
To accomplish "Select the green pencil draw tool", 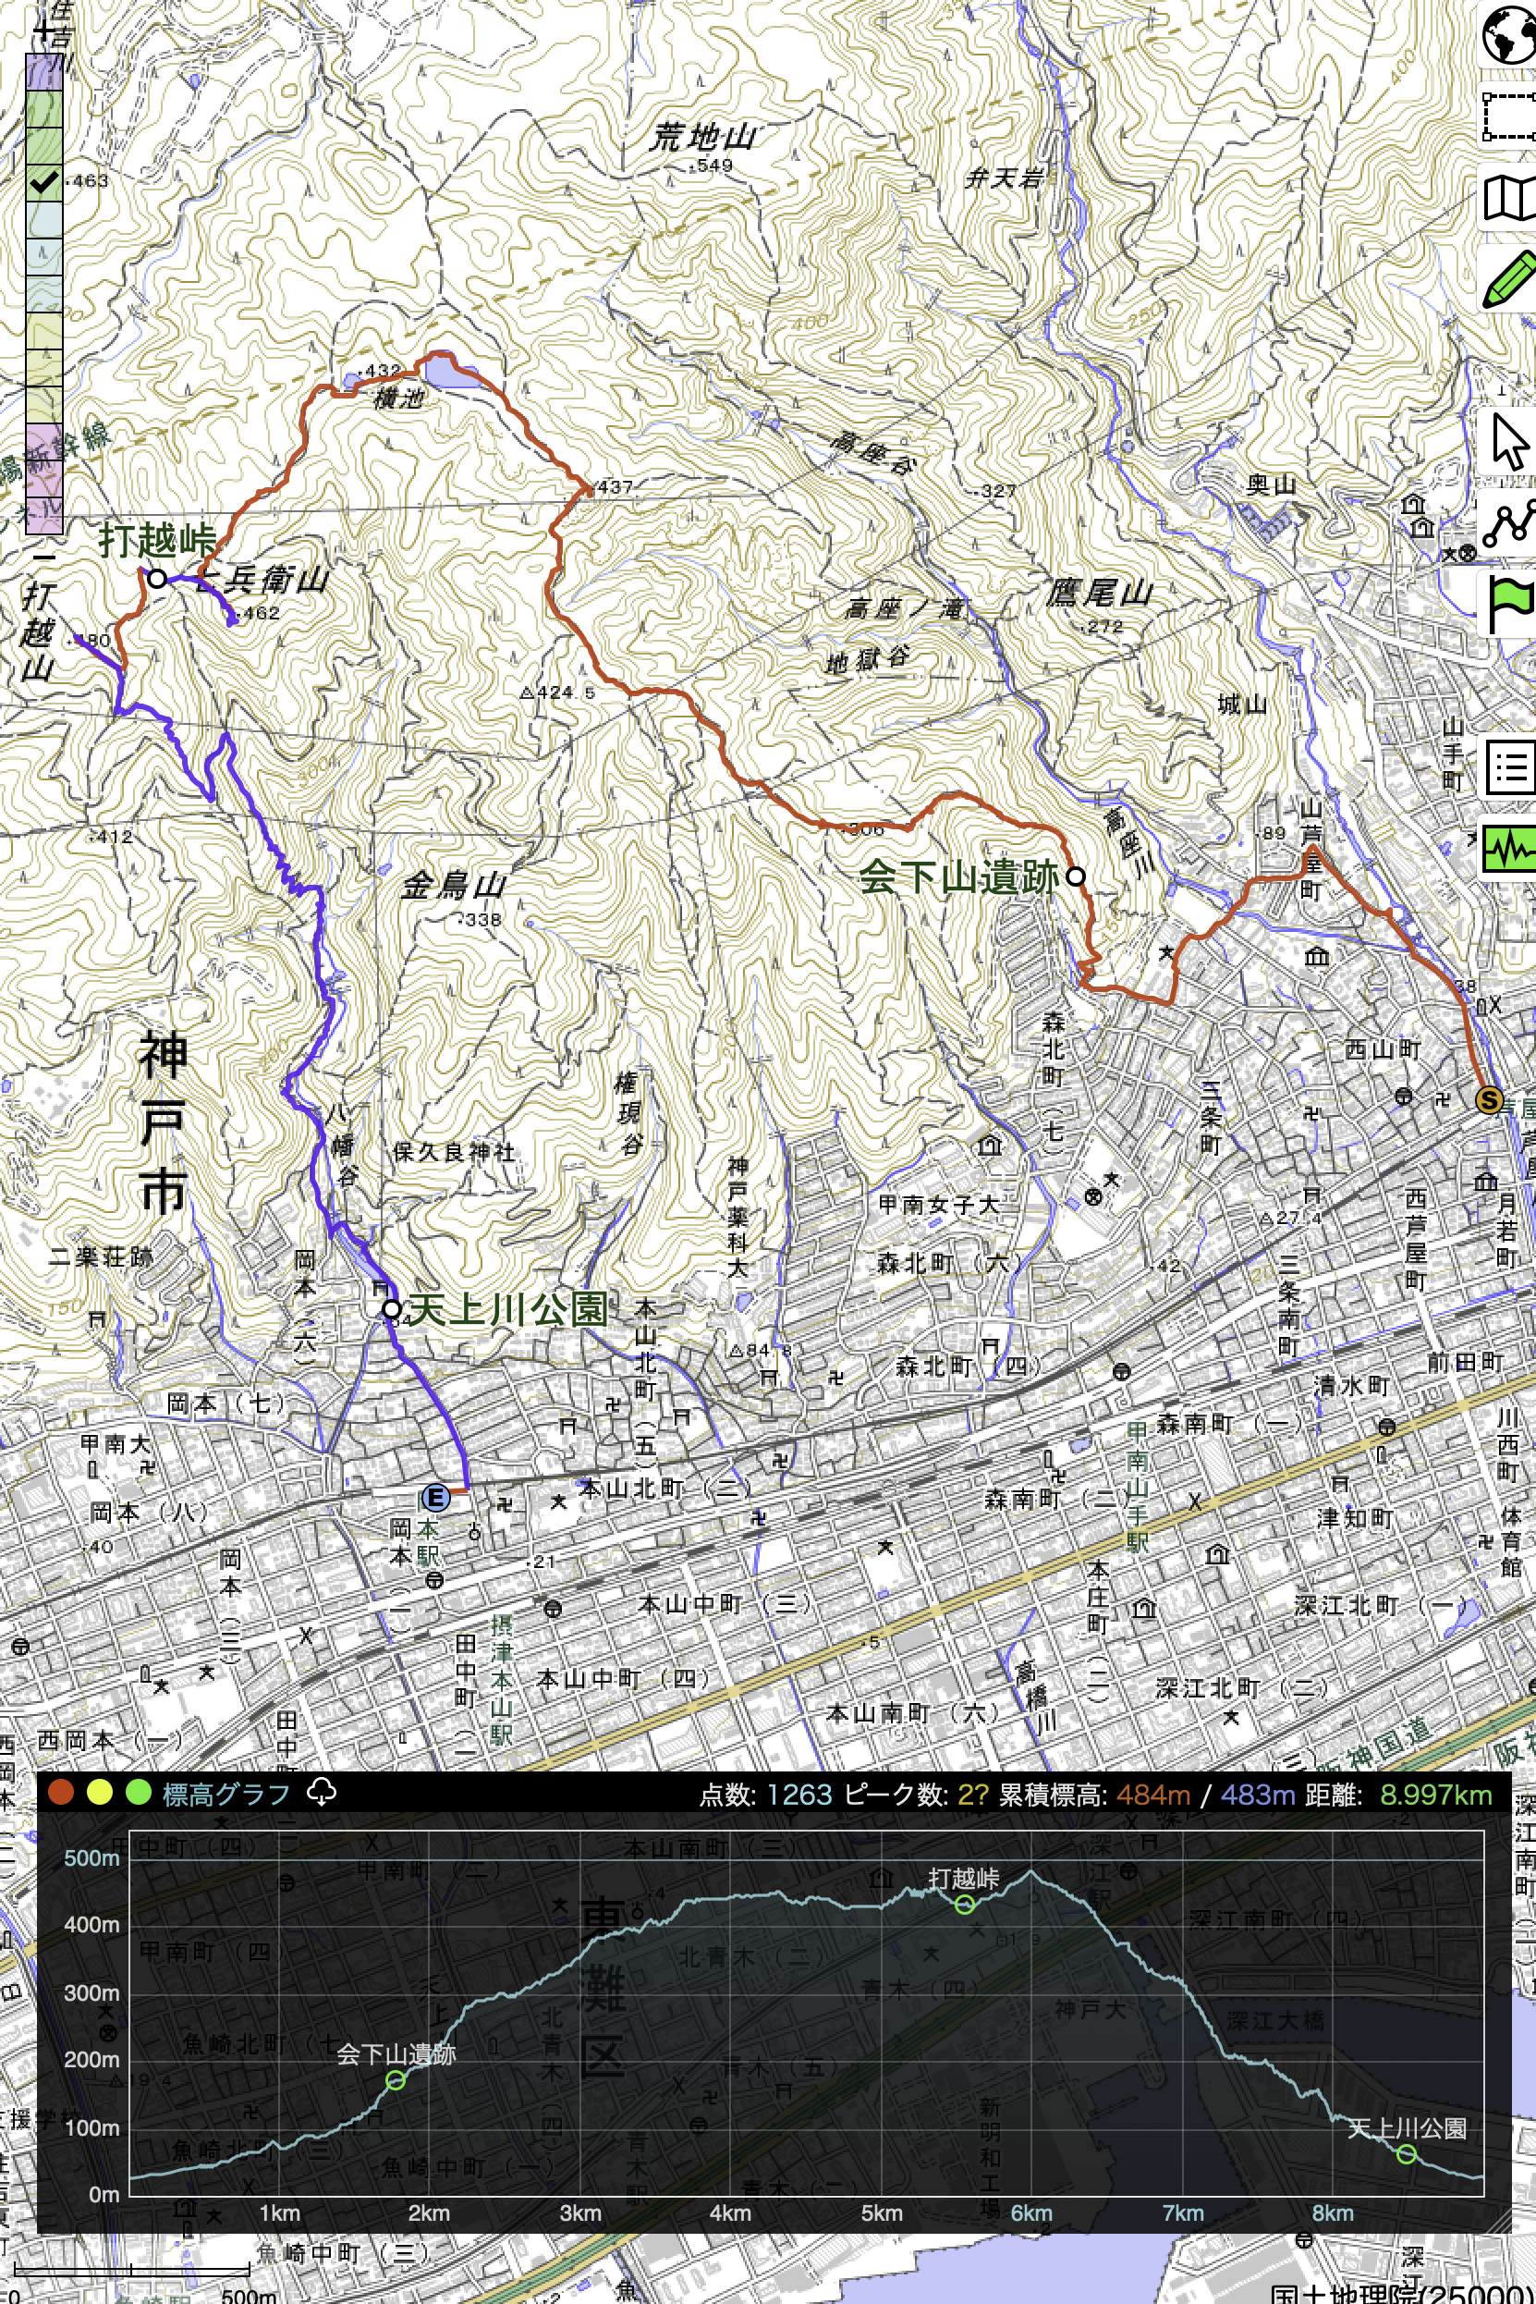I will 1509,279.
